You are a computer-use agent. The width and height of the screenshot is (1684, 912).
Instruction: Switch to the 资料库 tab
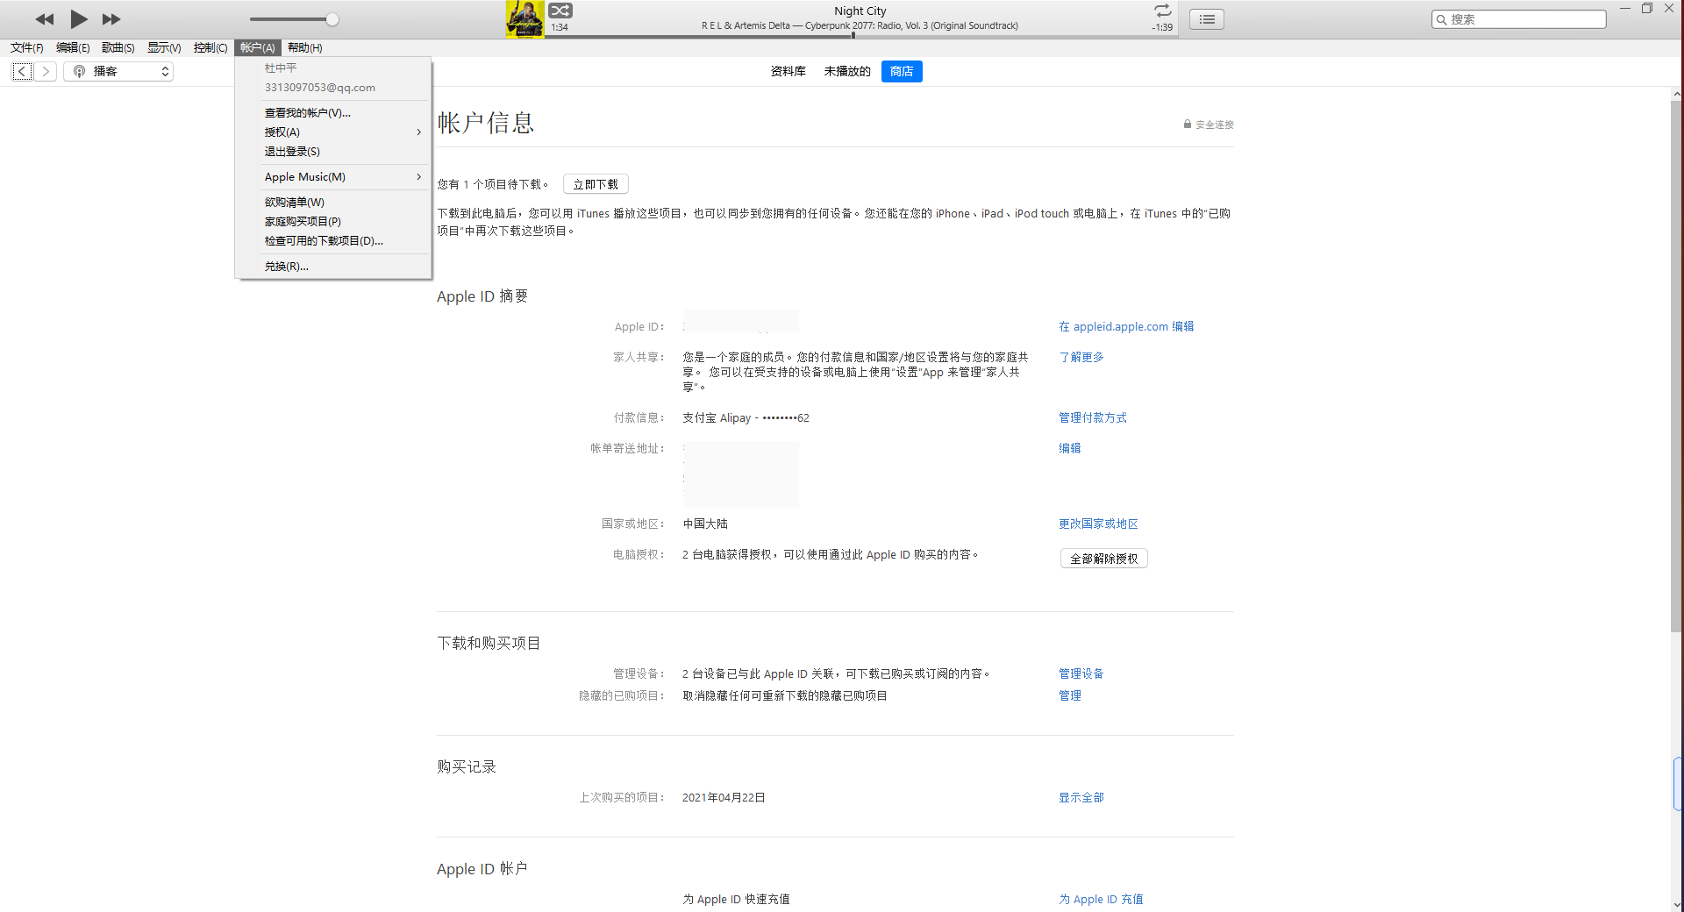pos(788,72)
